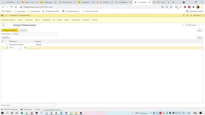
Task: Switch to bottom Участки tab
Action: 37,109
